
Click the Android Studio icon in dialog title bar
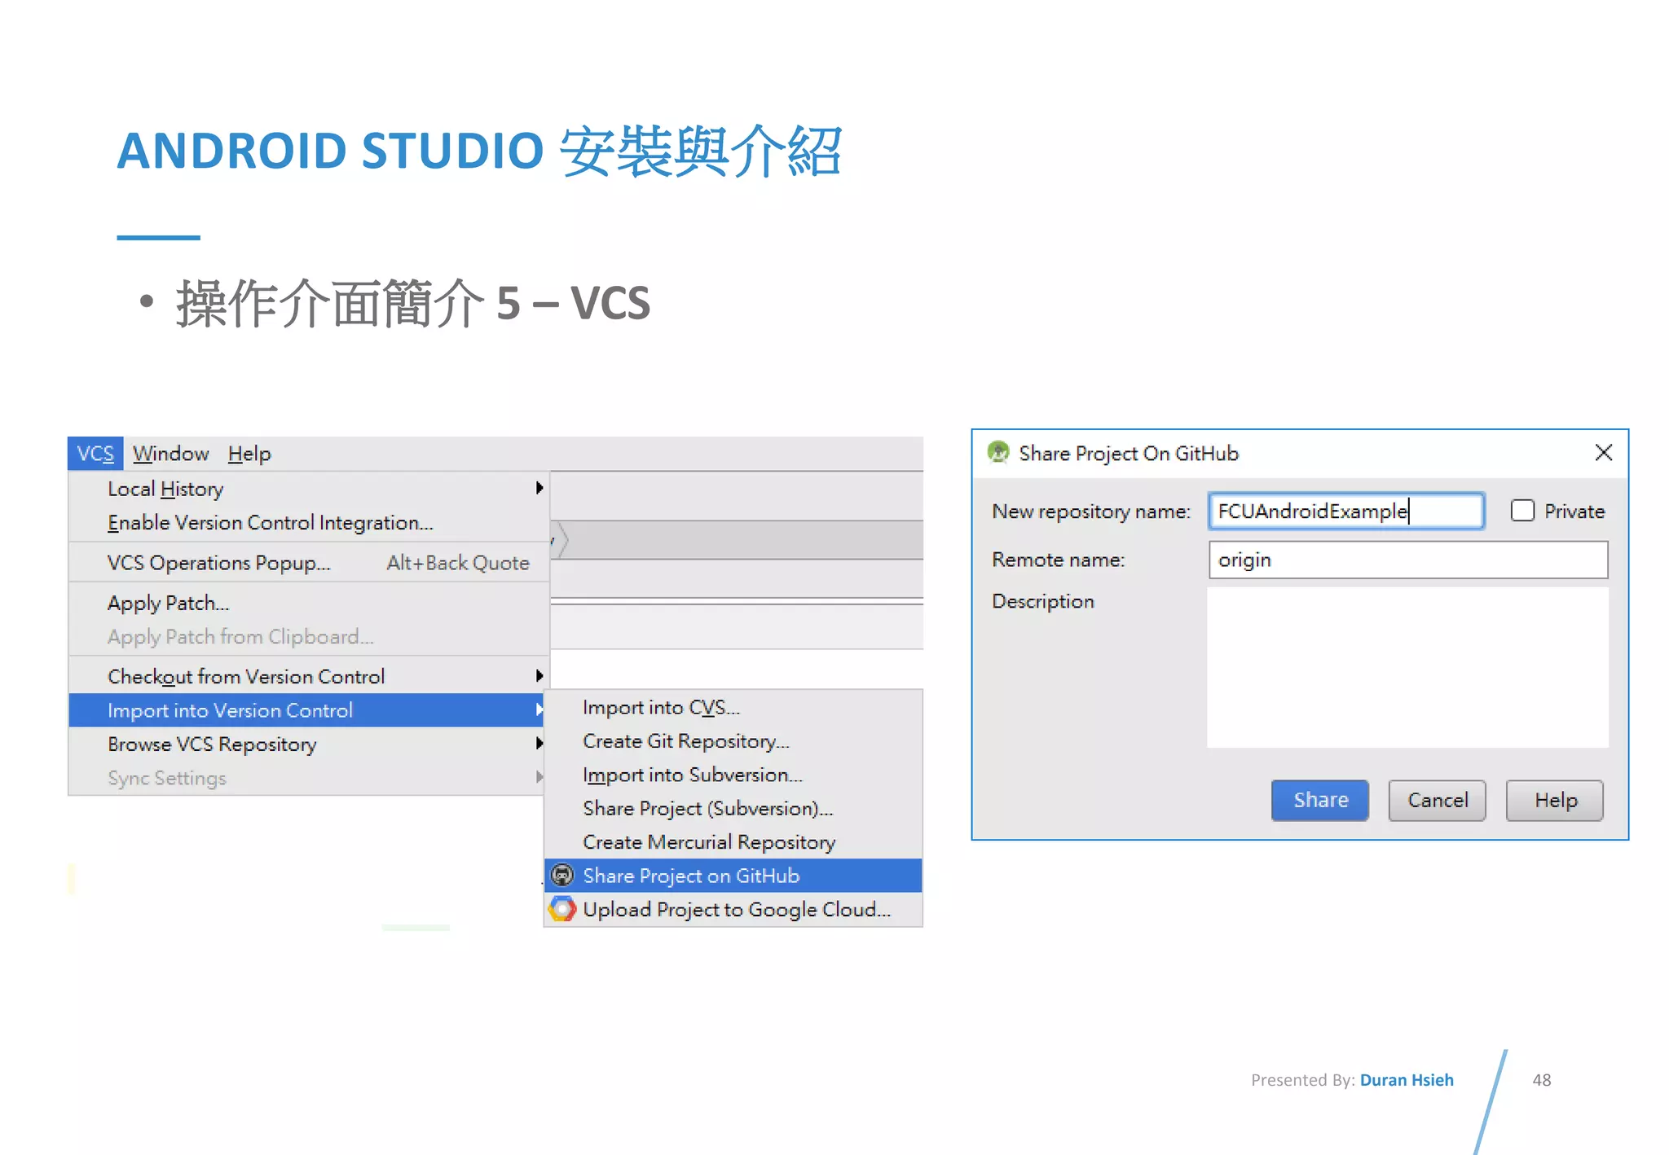(998, 452)
